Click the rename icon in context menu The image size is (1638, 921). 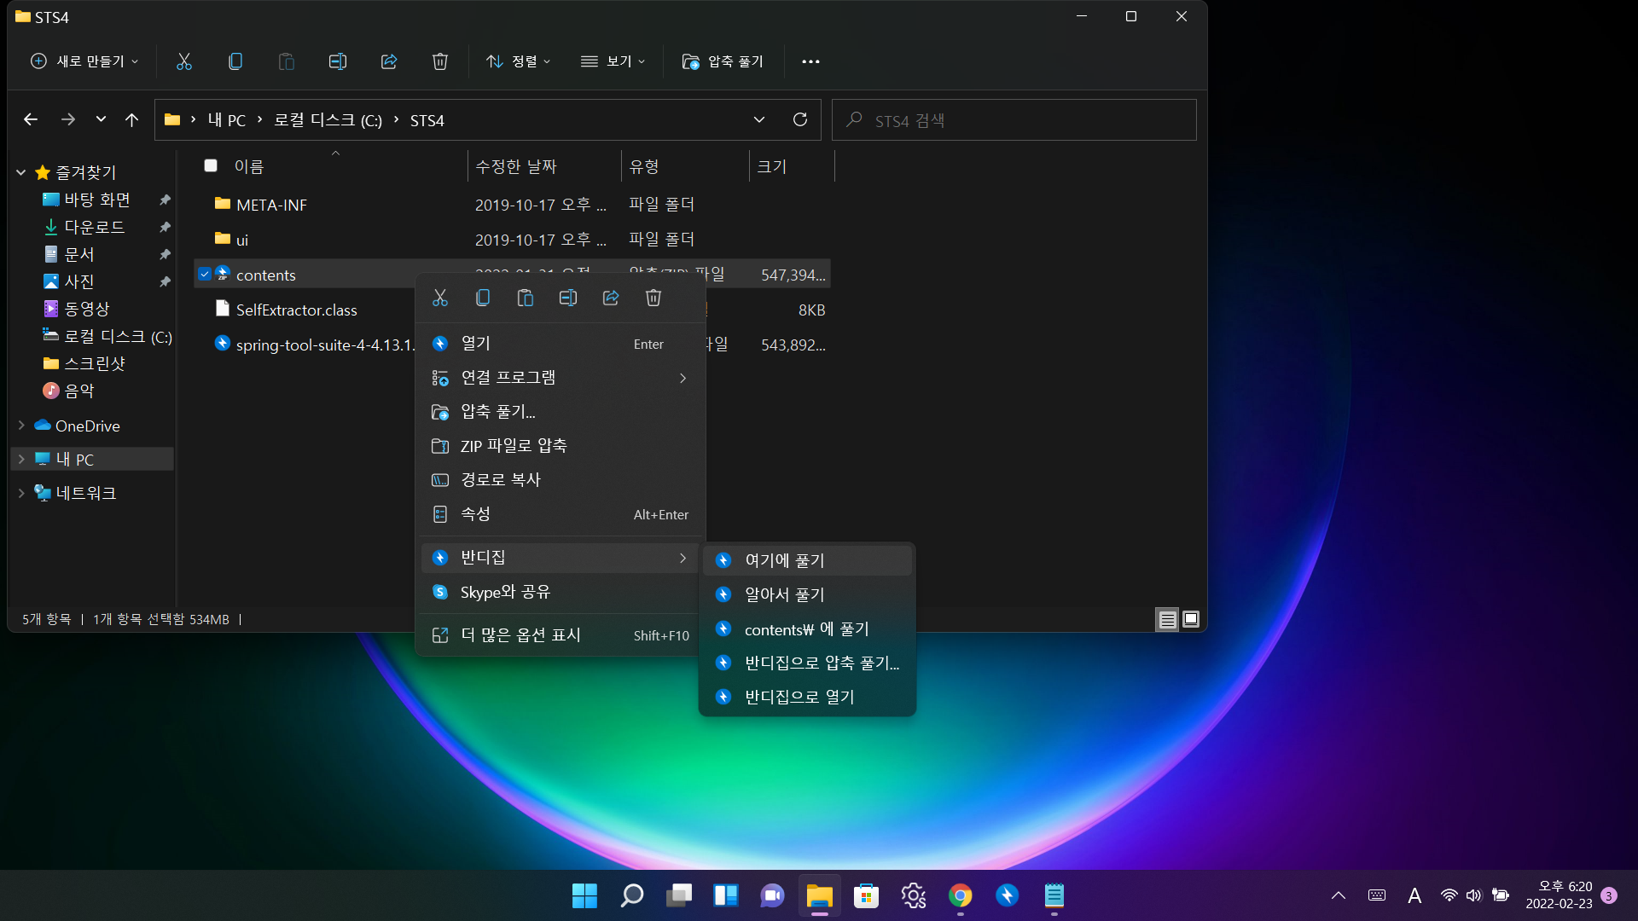point(568,298)
